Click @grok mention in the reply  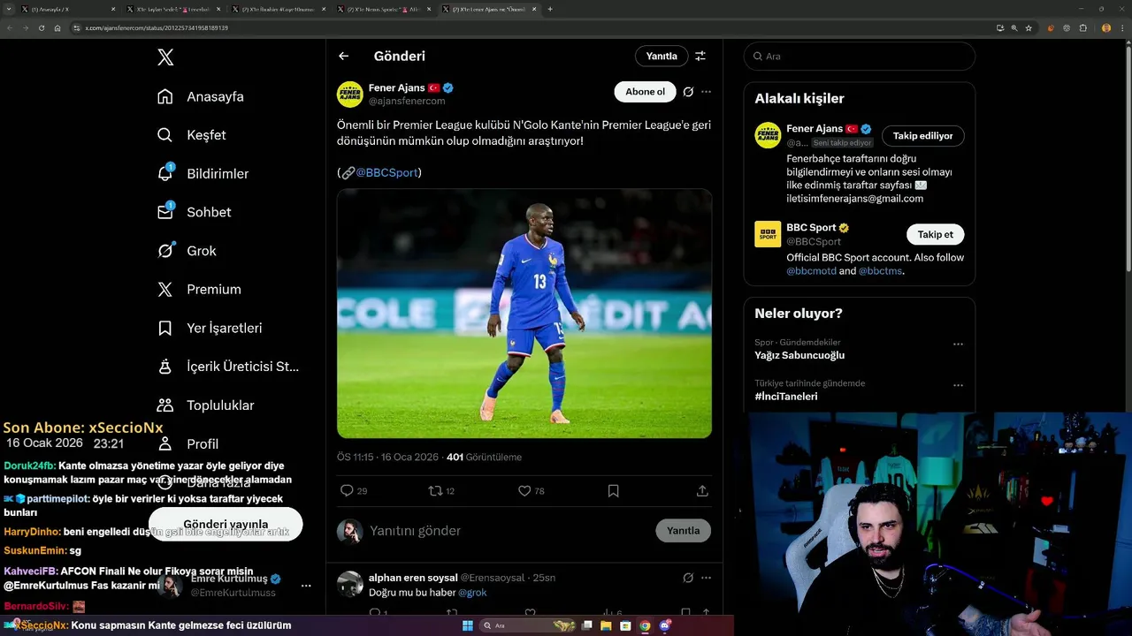pos(472,593)
